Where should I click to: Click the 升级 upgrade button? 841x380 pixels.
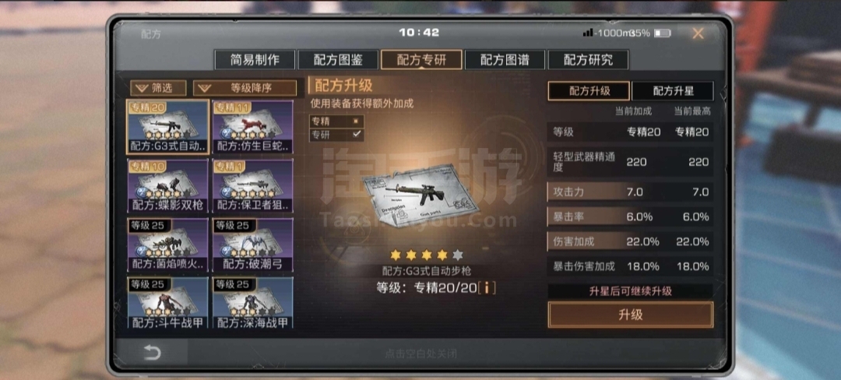coord(630,315)
